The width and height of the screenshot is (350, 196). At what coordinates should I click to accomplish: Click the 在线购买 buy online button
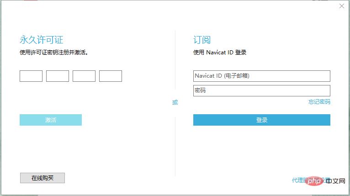42,178
